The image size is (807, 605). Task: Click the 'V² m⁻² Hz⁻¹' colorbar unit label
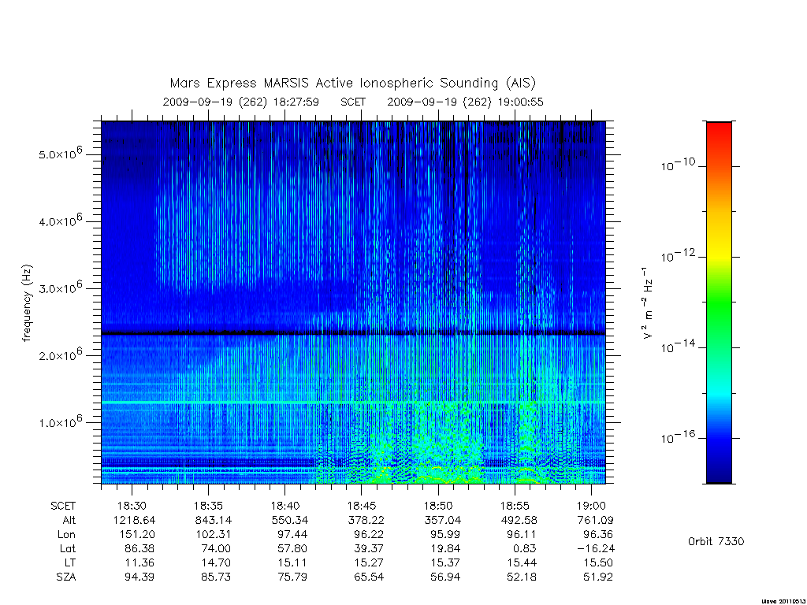pos(648,302)
